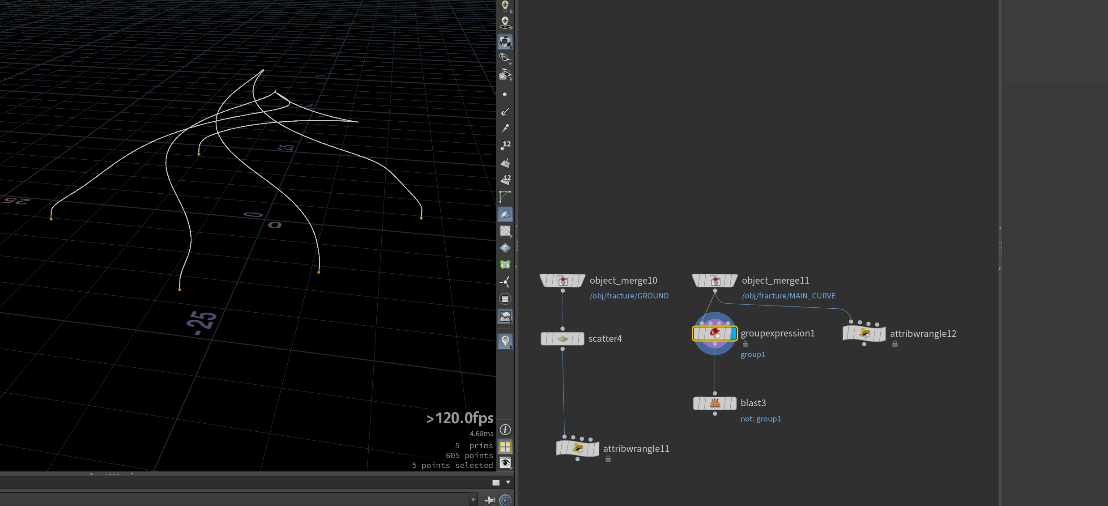Click the scatter4 node
The image size is (1108, 506).
tap(563, 339)
